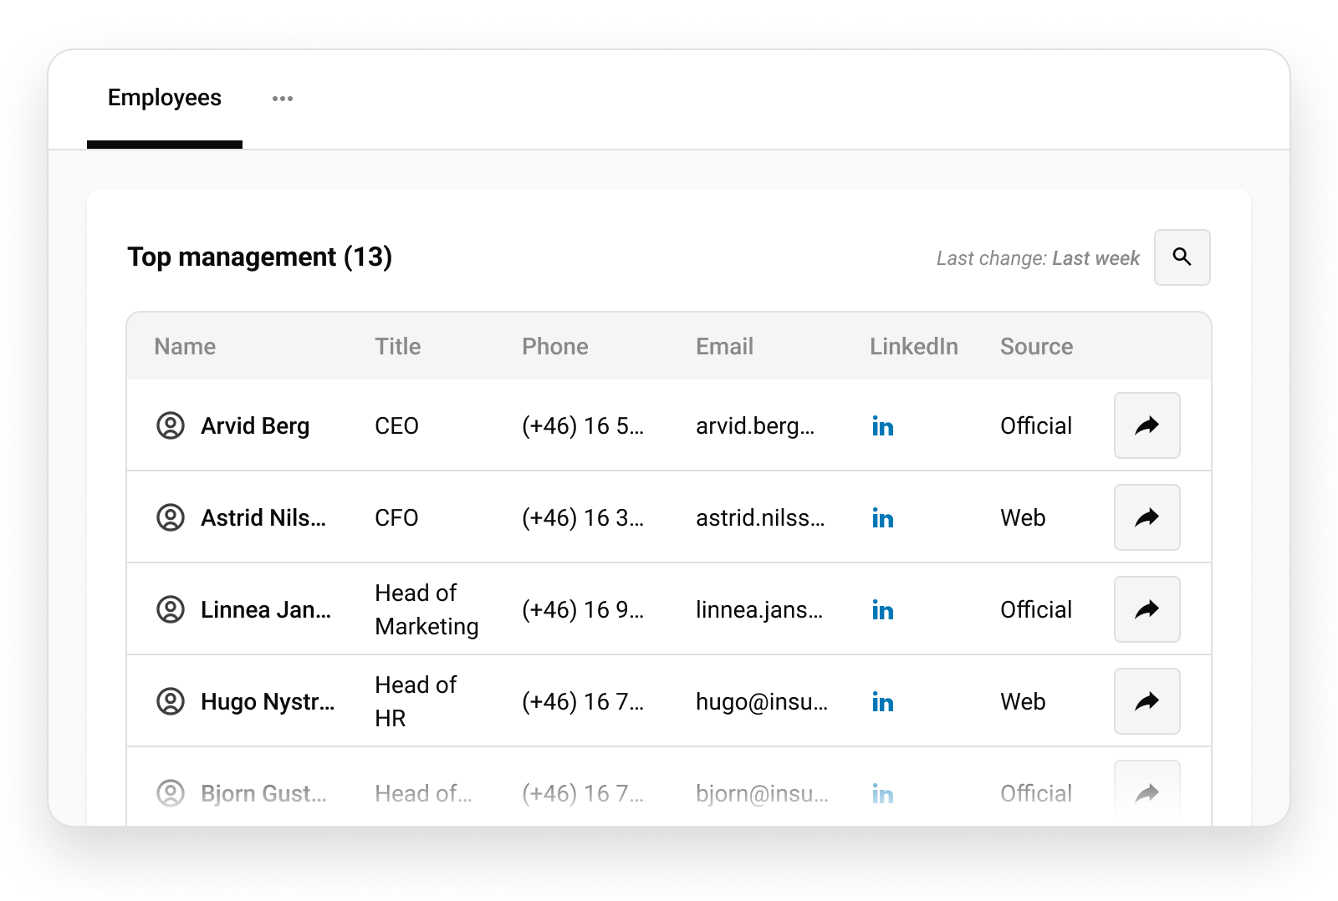Share Linnea Jansson's contact record
The width and height of the screenshot is (1338, 901).
pyautogui.click(x=1146, y=610)
